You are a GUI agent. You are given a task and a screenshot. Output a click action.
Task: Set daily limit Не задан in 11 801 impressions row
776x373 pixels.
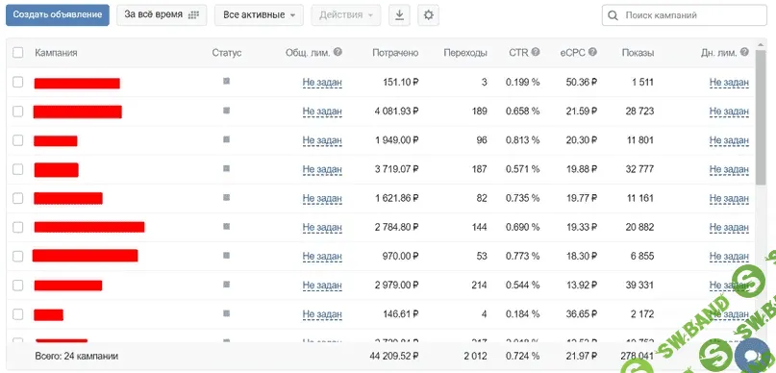[729, 140]
